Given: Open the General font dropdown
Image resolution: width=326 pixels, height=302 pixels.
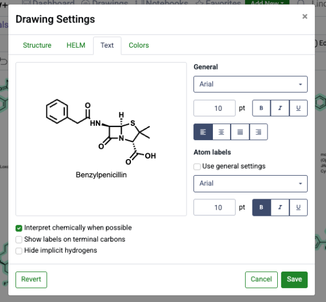Looking at the screenshot, I should point(251,84).
